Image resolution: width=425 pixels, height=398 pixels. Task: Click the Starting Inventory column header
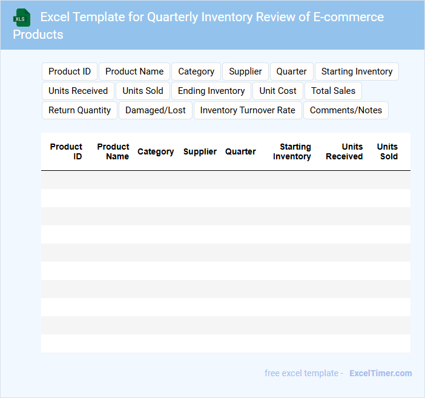(x=292, y=151)
